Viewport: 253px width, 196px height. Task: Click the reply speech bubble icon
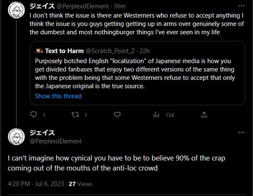click(34, 115)
